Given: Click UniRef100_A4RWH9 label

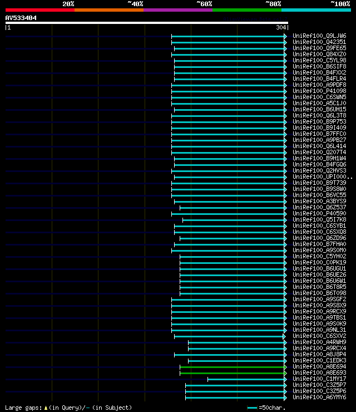Looking at the screenshot, I should [x=319, y=342].
